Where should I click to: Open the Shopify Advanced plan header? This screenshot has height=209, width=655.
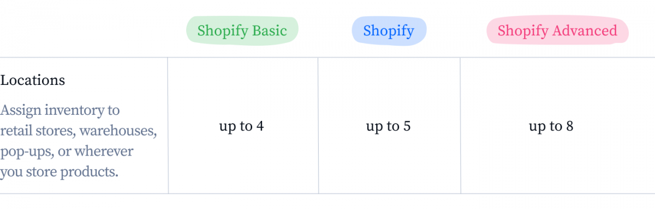[557, 30]
